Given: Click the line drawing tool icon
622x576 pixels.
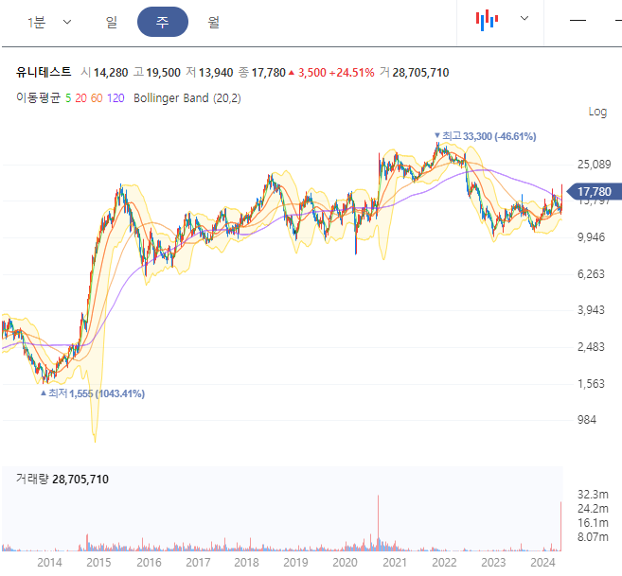Looking at the screenshot, I should coord(578,20).
